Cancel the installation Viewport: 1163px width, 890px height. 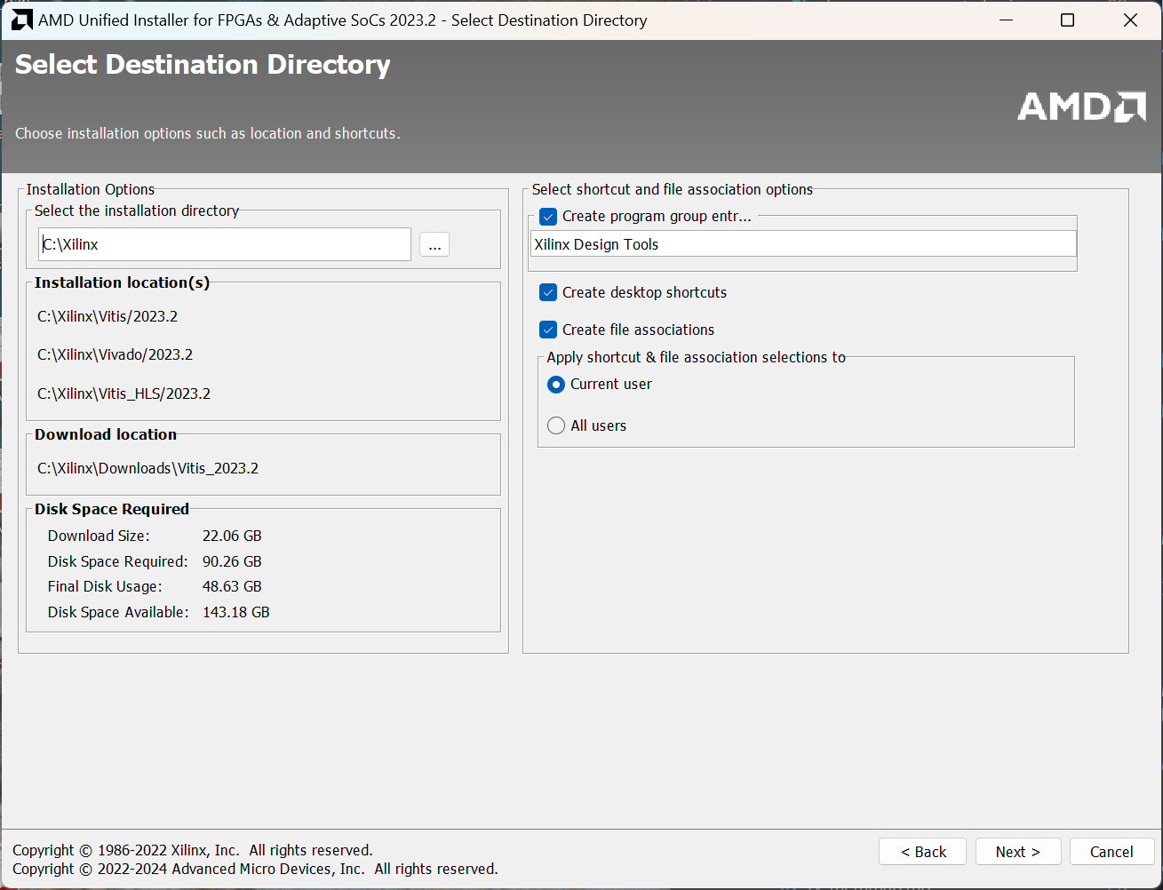(x=1111, y=852)
